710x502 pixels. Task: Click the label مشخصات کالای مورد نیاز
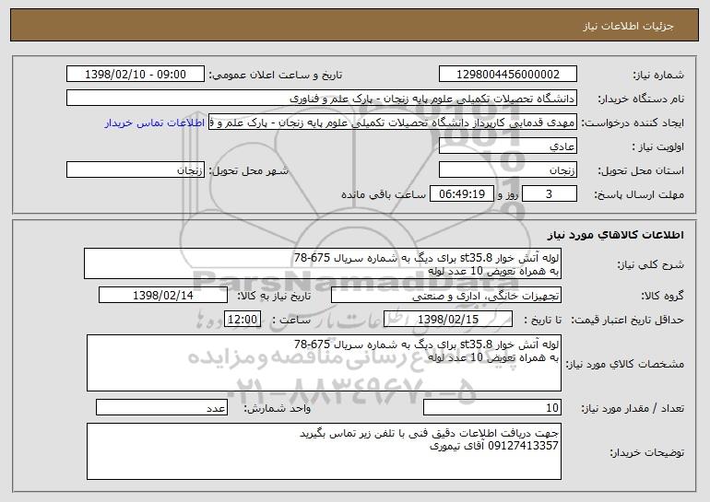click(625, 364)
